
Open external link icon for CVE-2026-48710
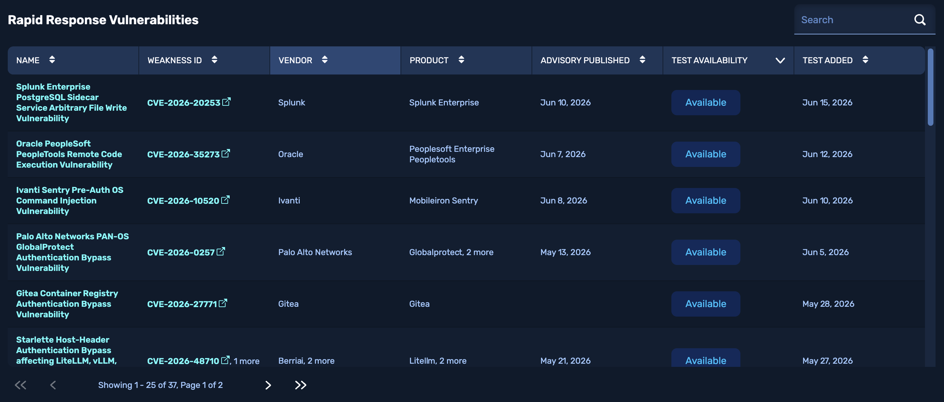tap(225, 360)
